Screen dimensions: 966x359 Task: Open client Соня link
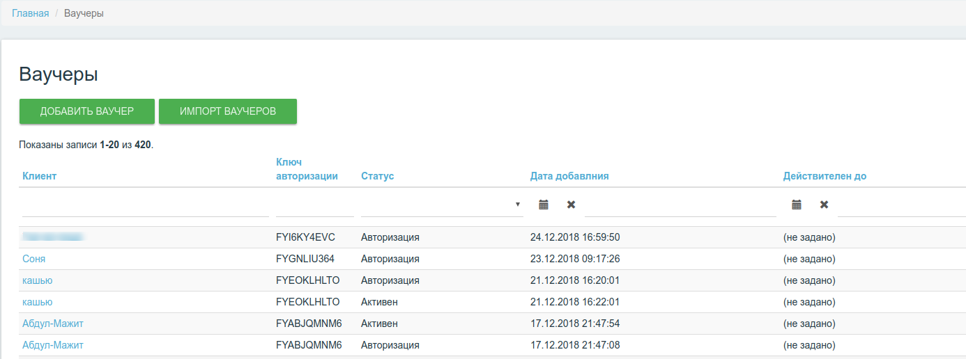[34, 259]
